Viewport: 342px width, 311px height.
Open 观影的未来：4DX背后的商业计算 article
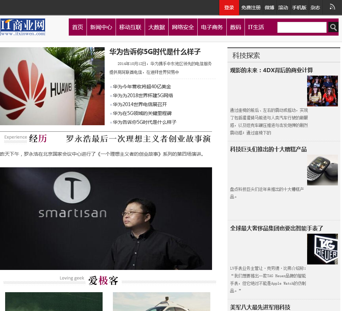point(271,70)
